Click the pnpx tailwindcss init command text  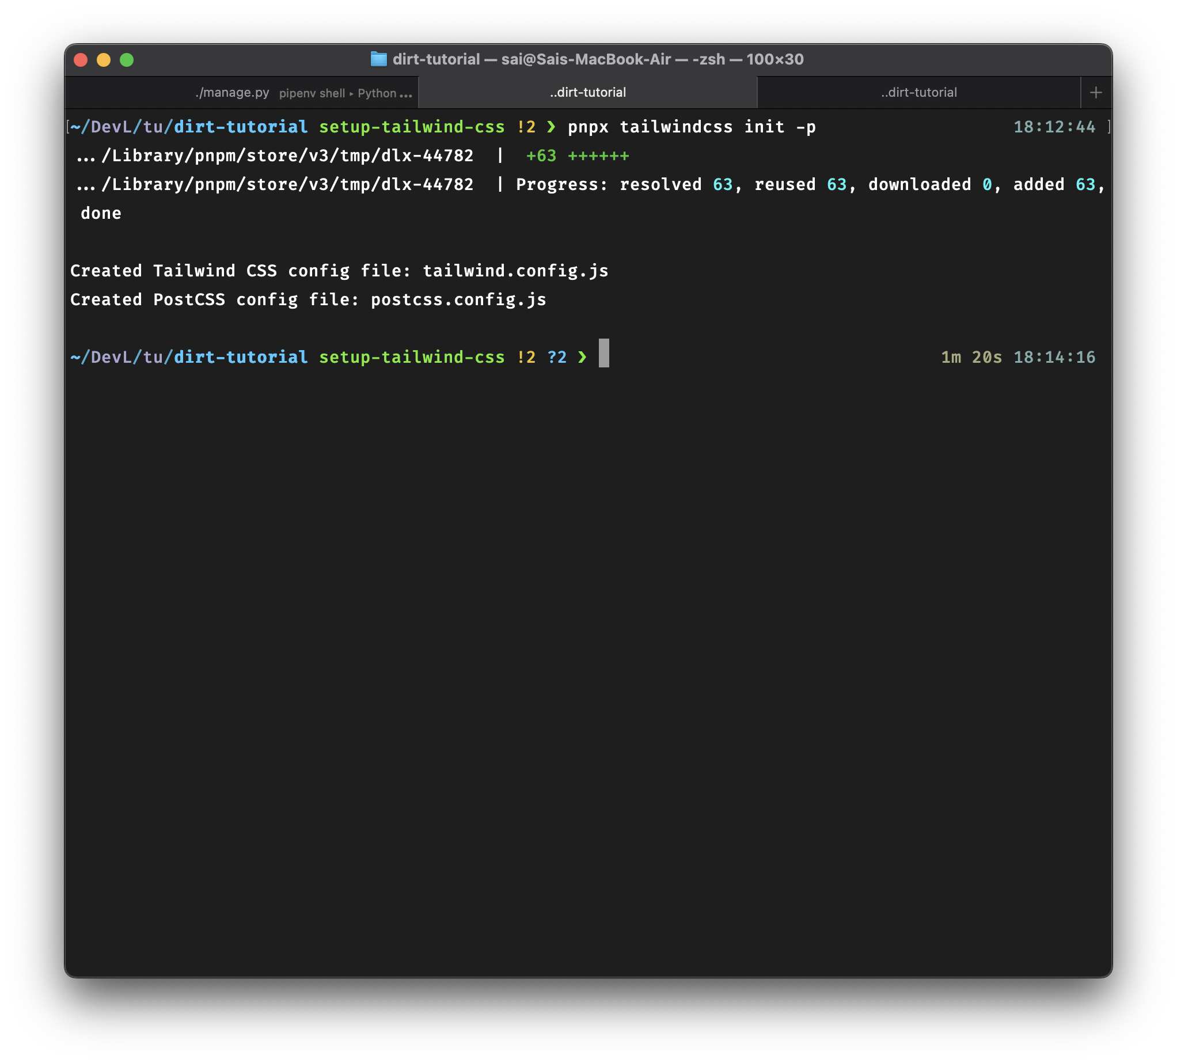[692, 127]
